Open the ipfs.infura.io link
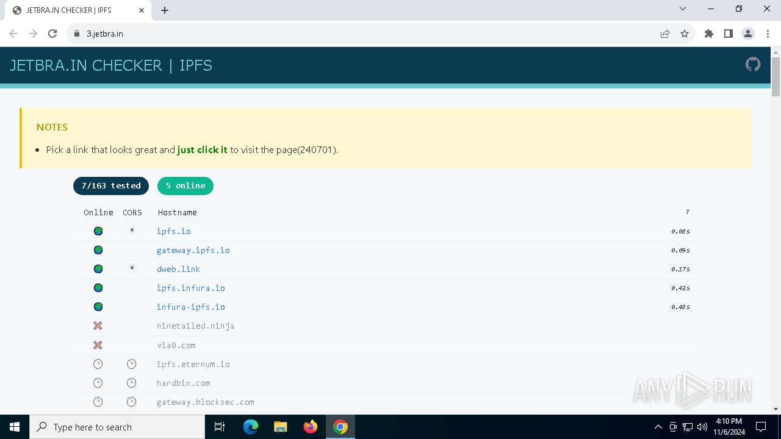The image size is (781, 439). pyautogui.click(x=191, y=288)
